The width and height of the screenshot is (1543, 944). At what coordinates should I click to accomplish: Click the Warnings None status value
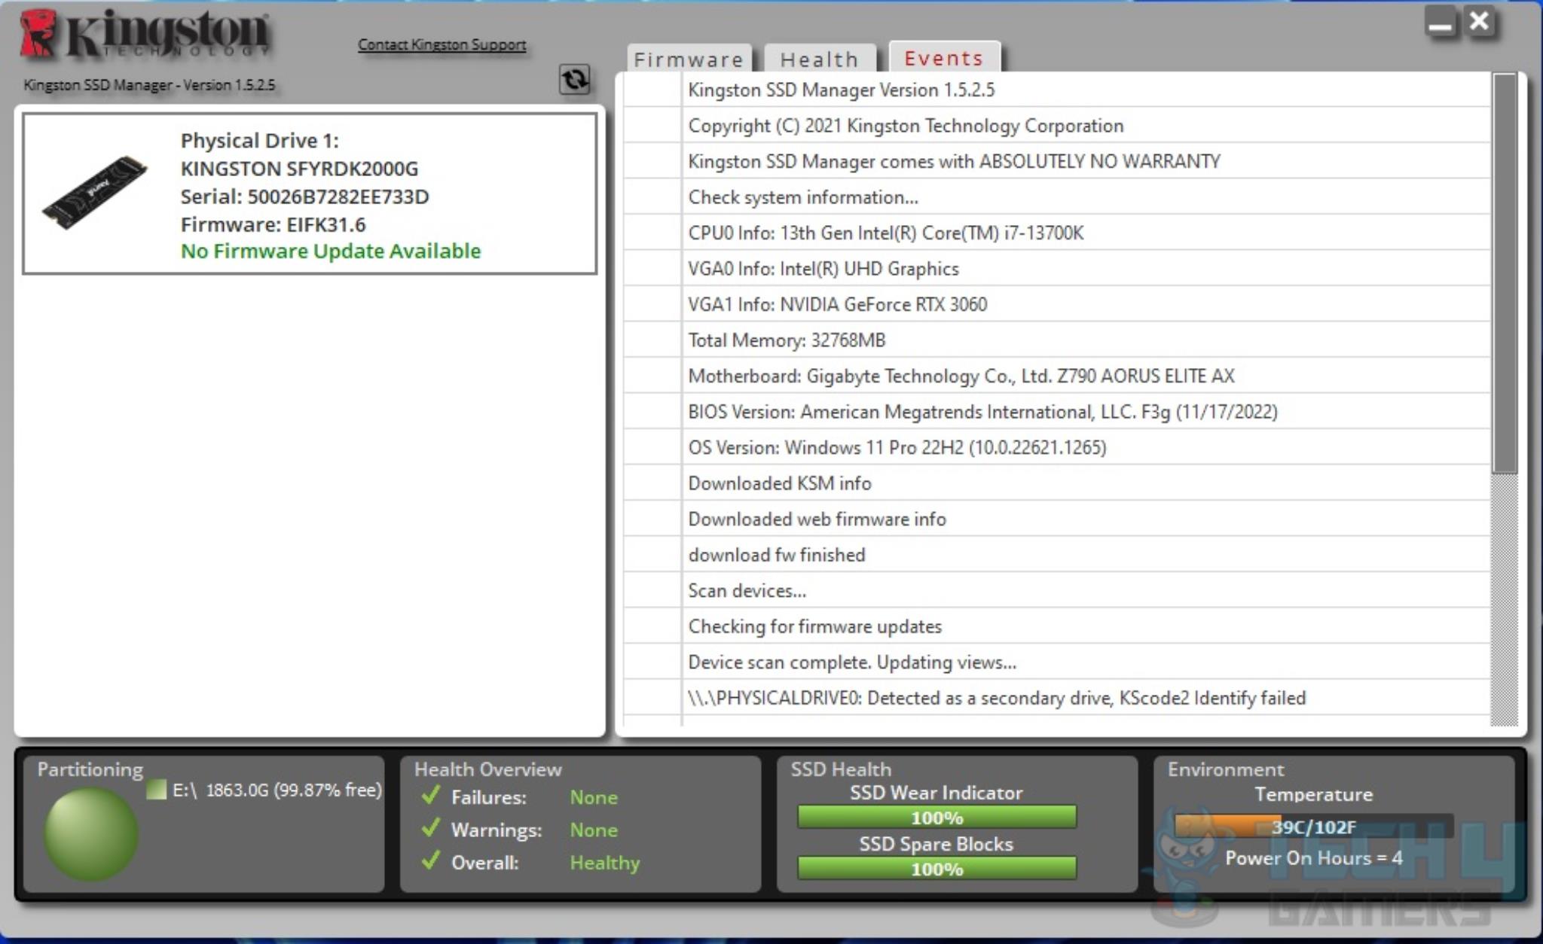[x=594, y=830]
